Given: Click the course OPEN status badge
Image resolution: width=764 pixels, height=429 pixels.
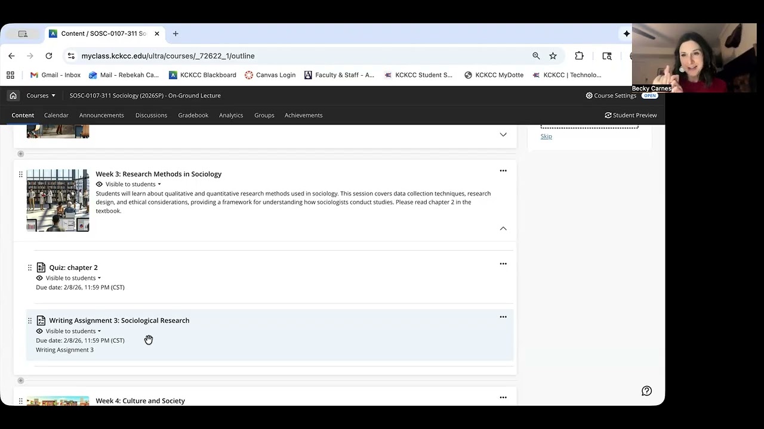Looking at the screenshot, I should pyautogui.click(x=649, y=95).
